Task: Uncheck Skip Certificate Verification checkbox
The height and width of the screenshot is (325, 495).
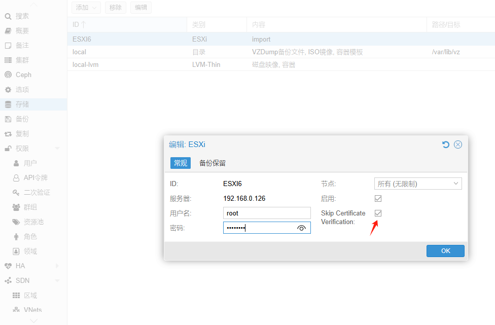Action: pos(378,213)
